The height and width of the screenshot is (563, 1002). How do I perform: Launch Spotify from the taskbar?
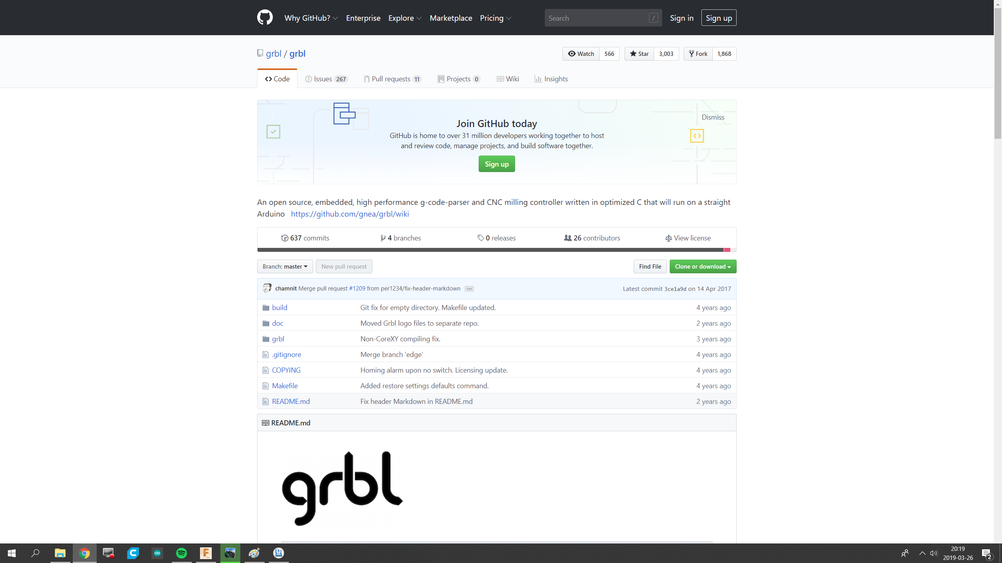point(181,553)
